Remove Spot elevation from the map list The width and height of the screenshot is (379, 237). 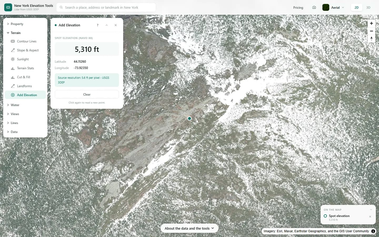(x=370, y=217)
